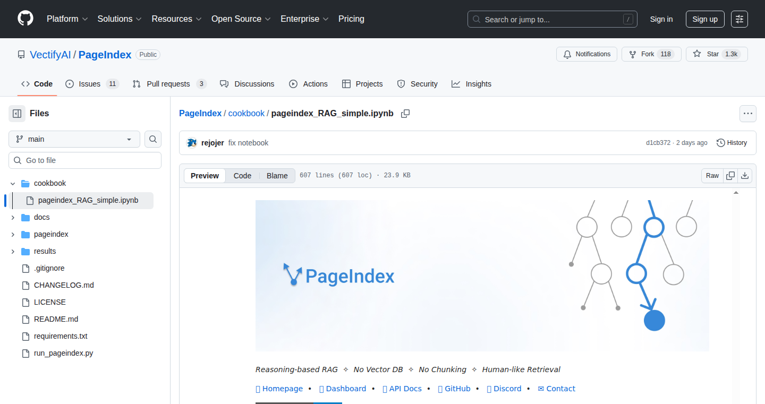Screen dimensions: 765x404
Task: Open the CHANGELOG.md file
Action: pyautogui.click(x=64, y=285)
